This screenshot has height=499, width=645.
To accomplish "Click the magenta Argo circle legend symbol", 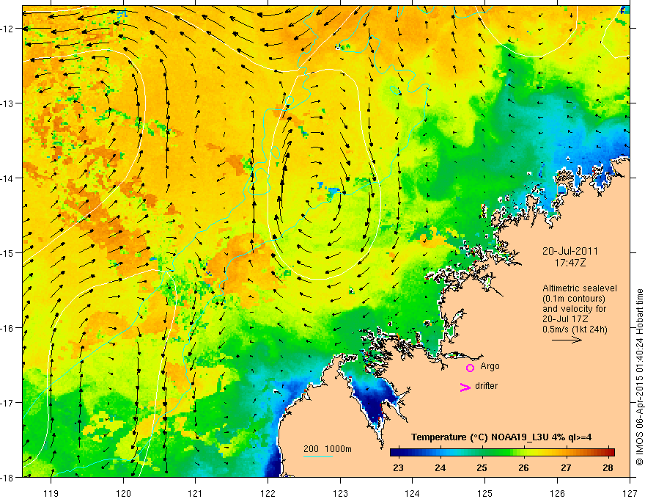I will (x=470, y=368).
